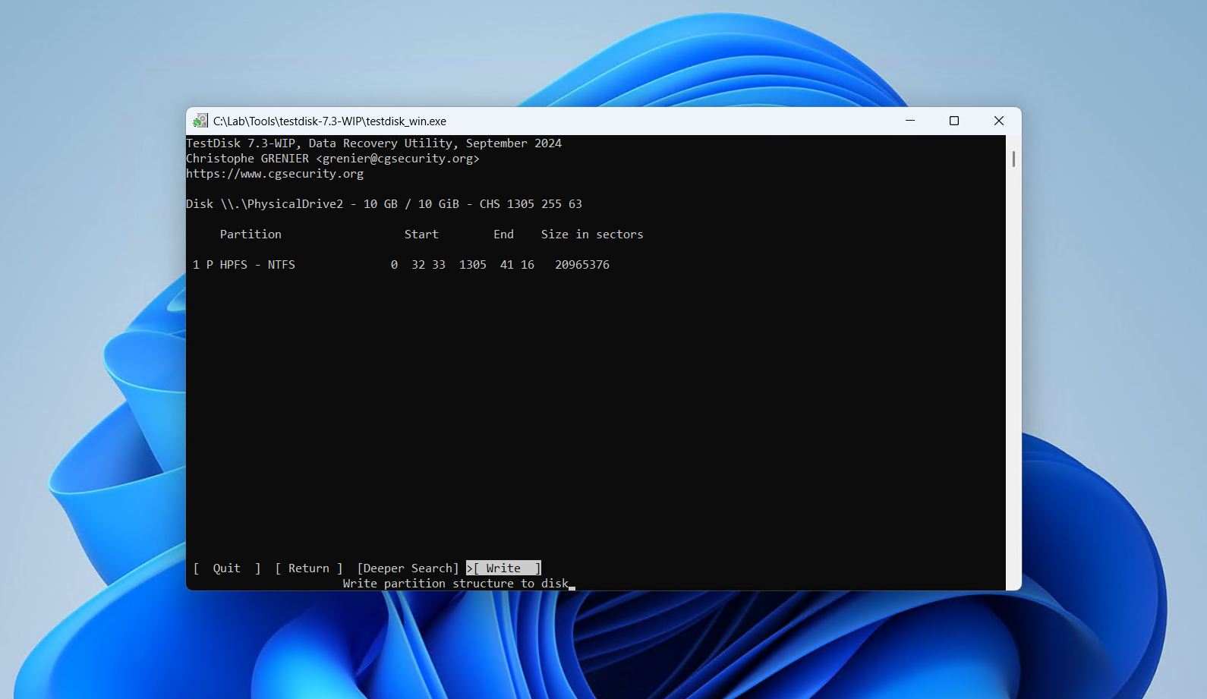Select the Return menu option
1207x699 pixels.
[x=309, y=568]
